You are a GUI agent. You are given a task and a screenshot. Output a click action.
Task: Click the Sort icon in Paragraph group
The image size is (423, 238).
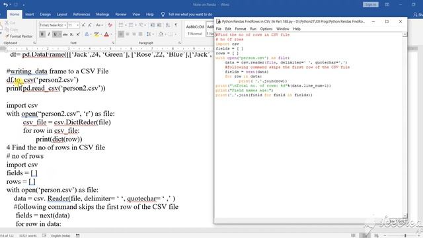168,25
